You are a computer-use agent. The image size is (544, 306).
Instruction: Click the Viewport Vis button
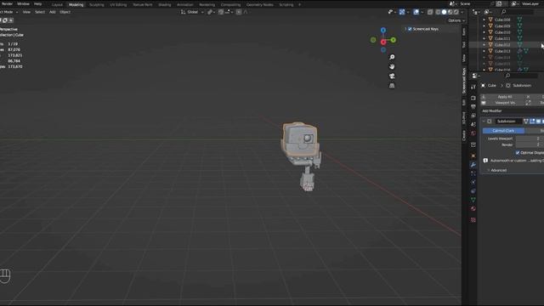click(505, 103)
